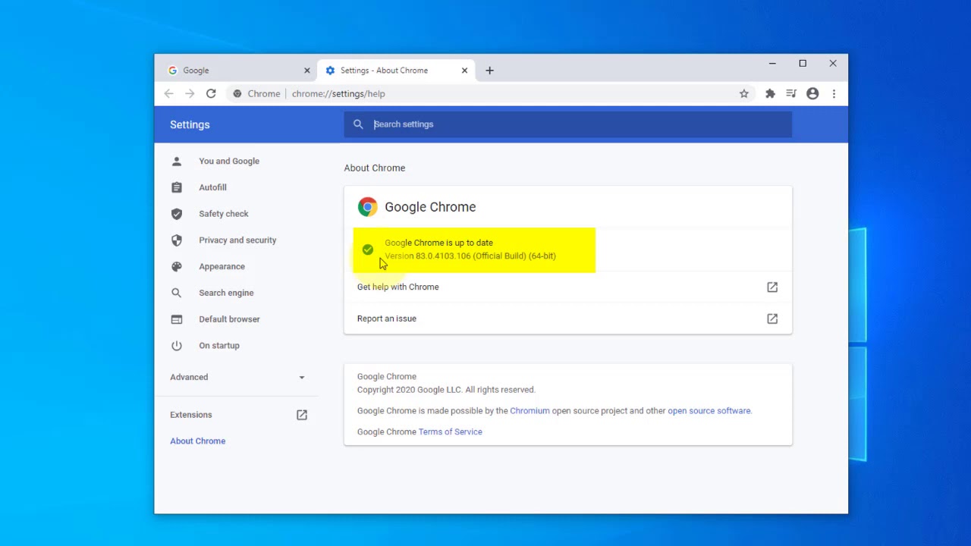Open Appearance settings
Viewport: 971px width, 546px height.
pyautogui.click(x=222, y=266)
